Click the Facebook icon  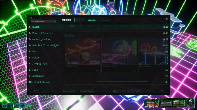(x=11, y=105)
